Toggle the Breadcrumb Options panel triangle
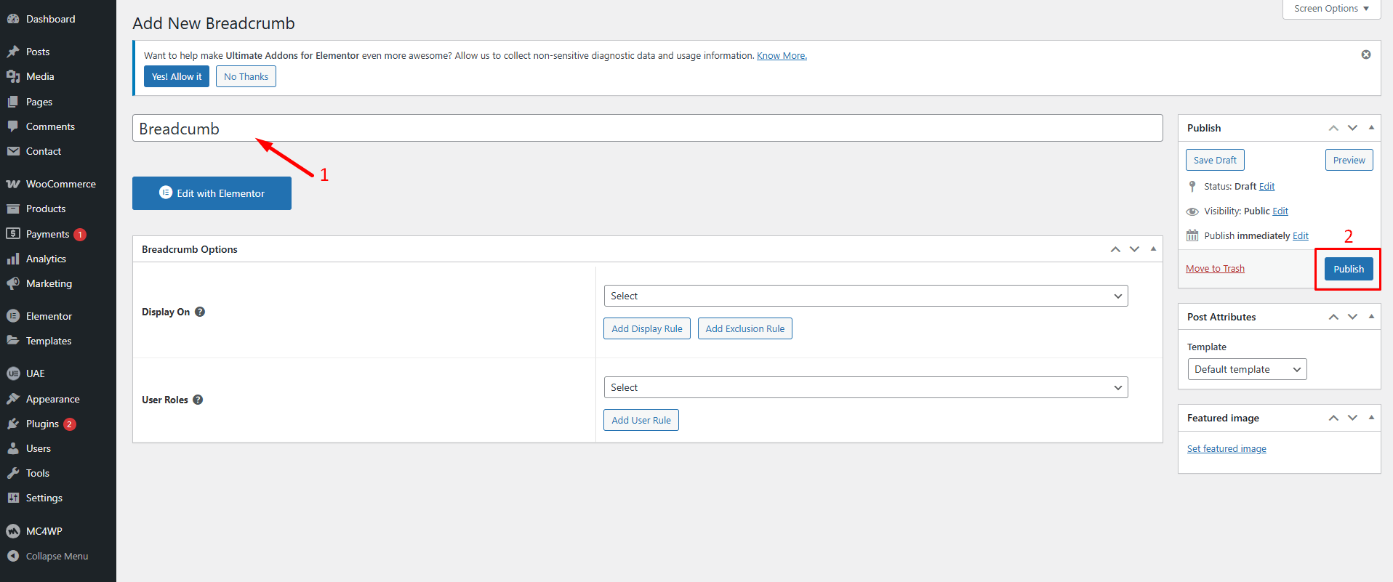Viewport: 1393px width, 582px height. pos(1153,249)
